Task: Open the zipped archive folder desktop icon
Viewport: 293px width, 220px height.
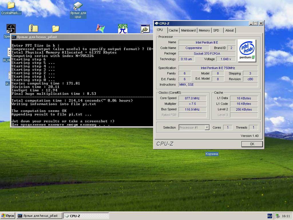Action: 33,28
